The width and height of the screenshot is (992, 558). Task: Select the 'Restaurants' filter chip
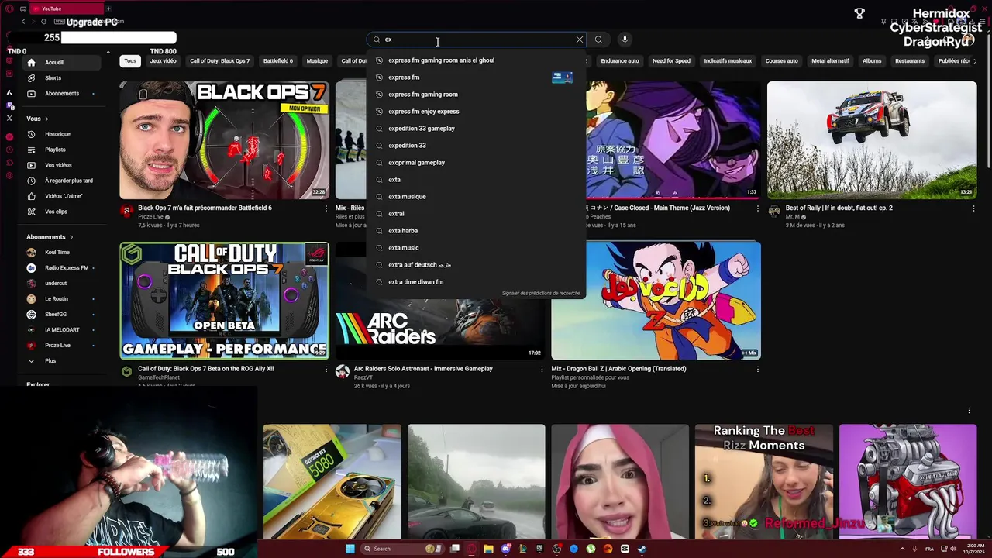pyautogui.click(x=910, y=60)
